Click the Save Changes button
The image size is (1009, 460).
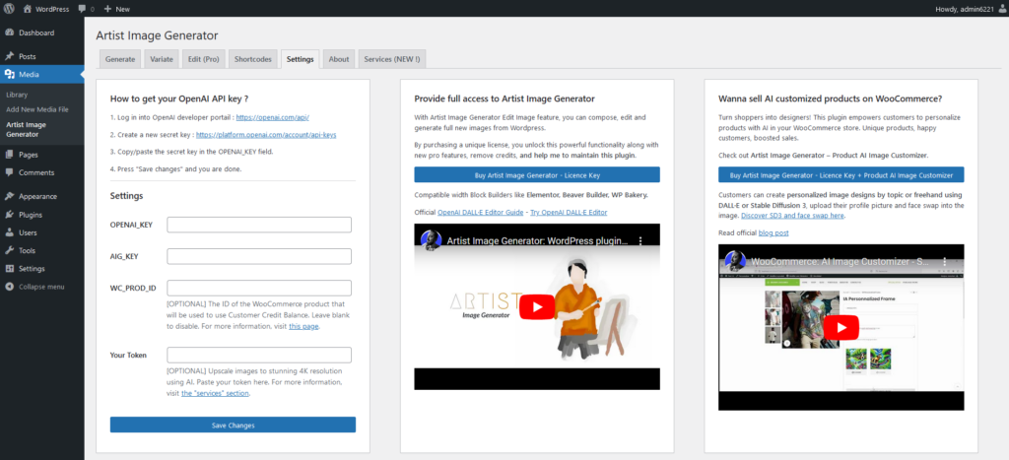[x=233, y=426]
